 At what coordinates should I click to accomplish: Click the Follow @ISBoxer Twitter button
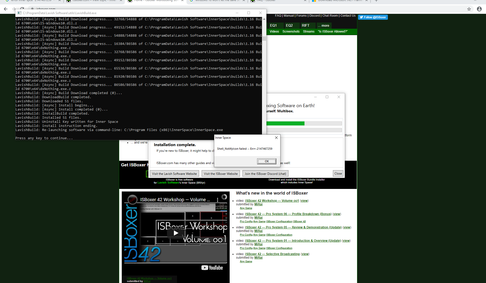point(373,17)
